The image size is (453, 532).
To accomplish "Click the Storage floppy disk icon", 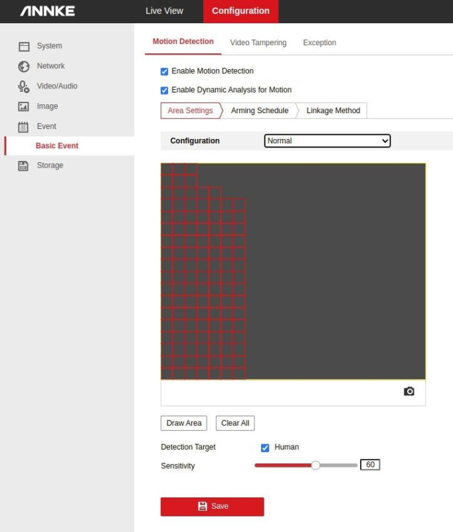I will [x=23, y=166].
